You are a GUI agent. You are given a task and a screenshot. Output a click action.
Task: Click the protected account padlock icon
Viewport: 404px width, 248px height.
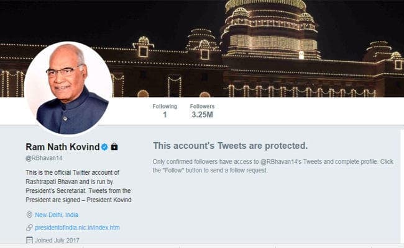coord(114,147)
